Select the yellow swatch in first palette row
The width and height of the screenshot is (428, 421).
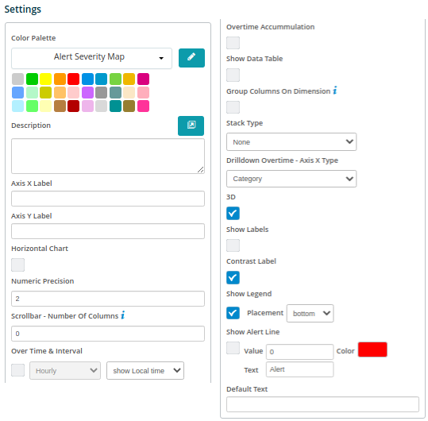tap(45, 79)
